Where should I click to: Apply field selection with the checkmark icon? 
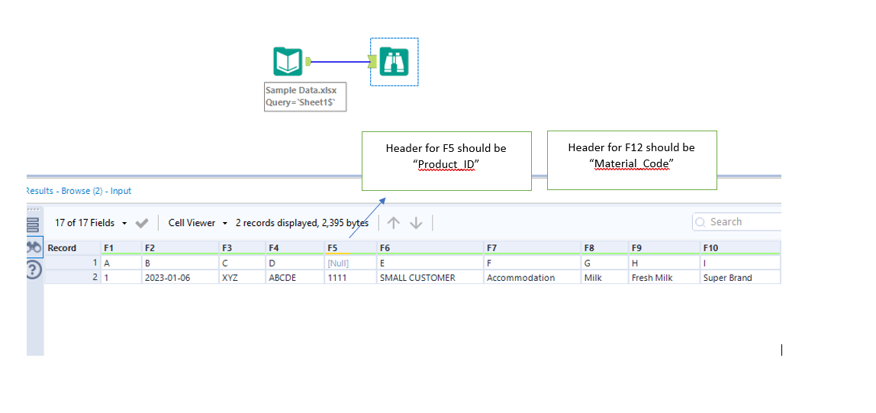142,223
